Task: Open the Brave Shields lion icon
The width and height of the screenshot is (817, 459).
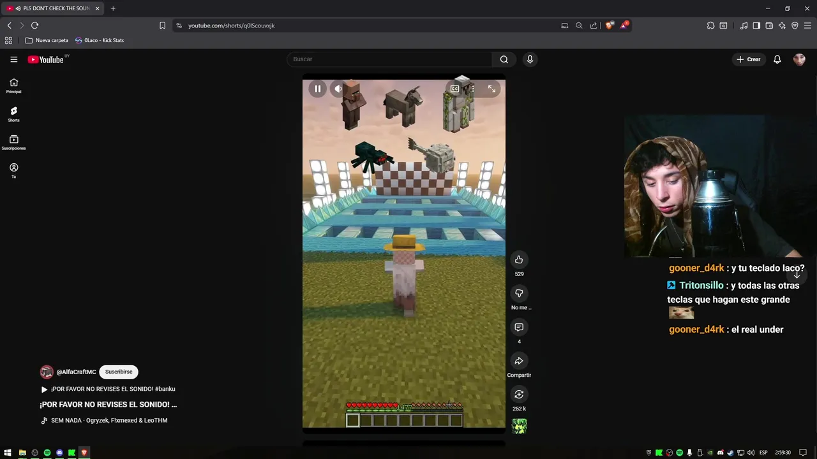Action: (610, 25)
